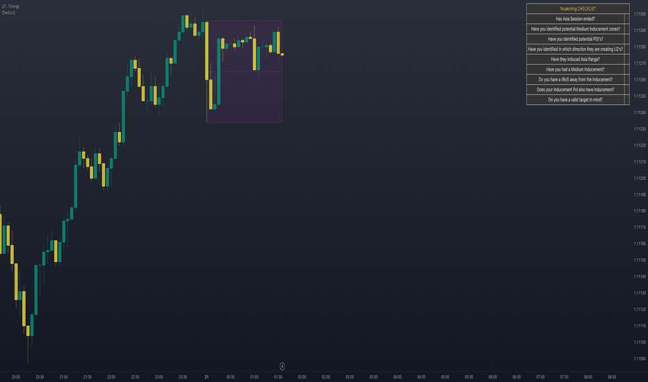The image size is (648, 382).
Task: Click the Awakening CHECKLIST header
Action: (578, 8)
